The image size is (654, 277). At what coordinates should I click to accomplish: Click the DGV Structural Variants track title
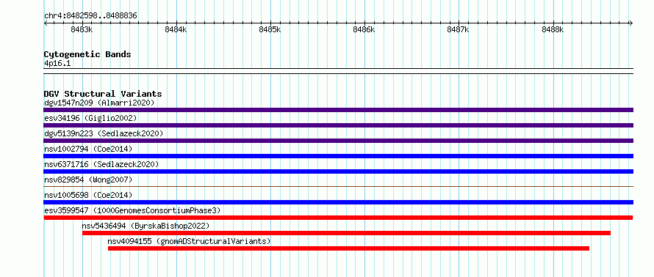[x=103, y=94]
